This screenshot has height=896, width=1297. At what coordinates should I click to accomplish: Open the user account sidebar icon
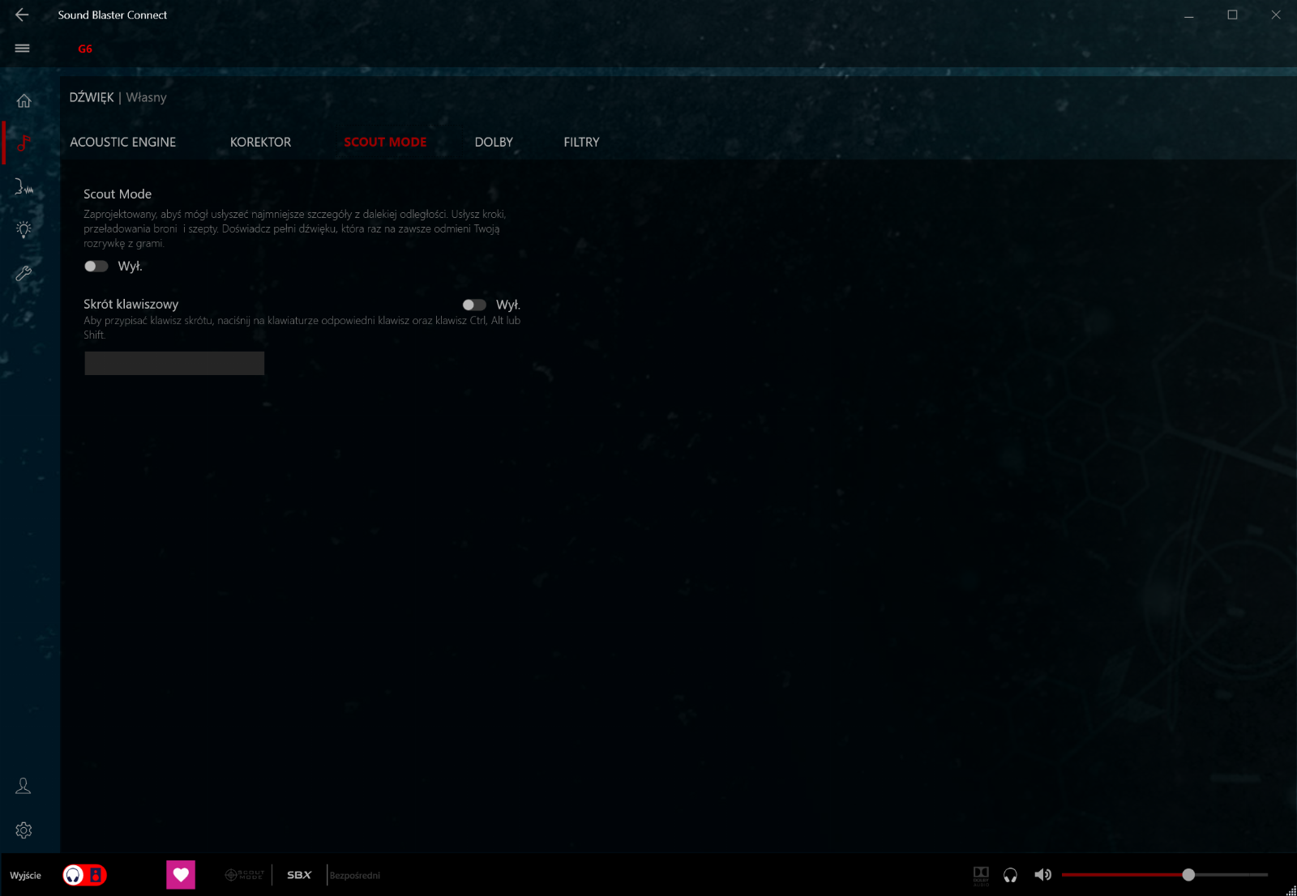[x=24, y=786]
